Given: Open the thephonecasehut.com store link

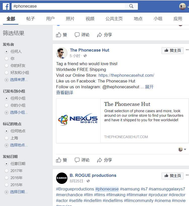Looking at the screenshot, I should pos(126,75).
